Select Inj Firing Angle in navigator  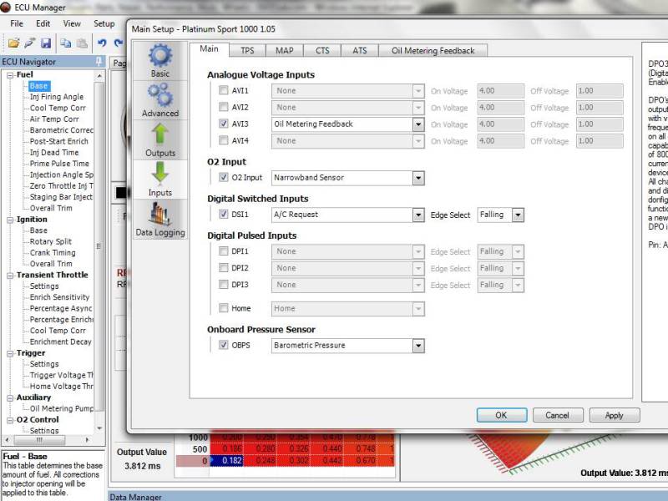[57, 97]
